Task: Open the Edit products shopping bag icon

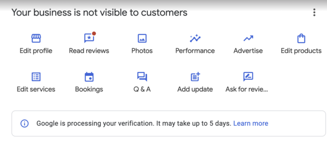Action: [x=301, y=39]
